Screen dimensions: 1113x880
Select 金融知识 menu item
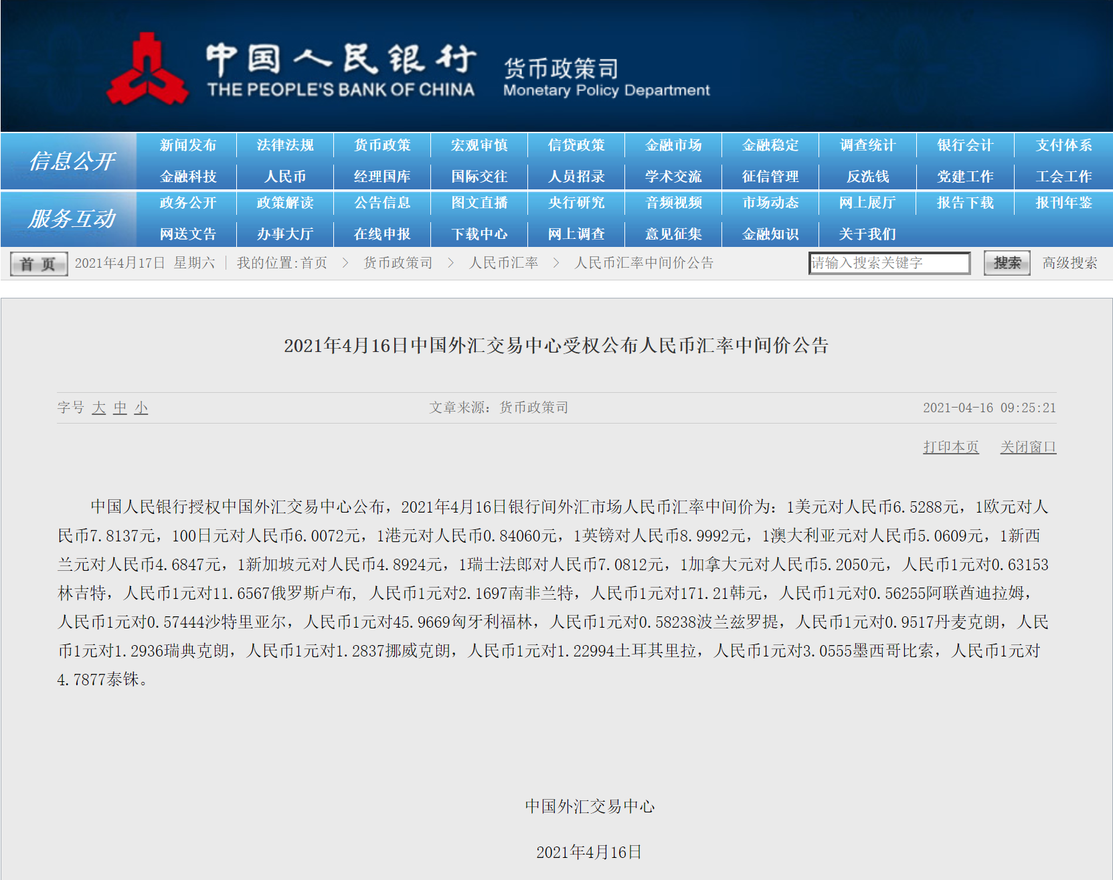(x=770, y=234)
